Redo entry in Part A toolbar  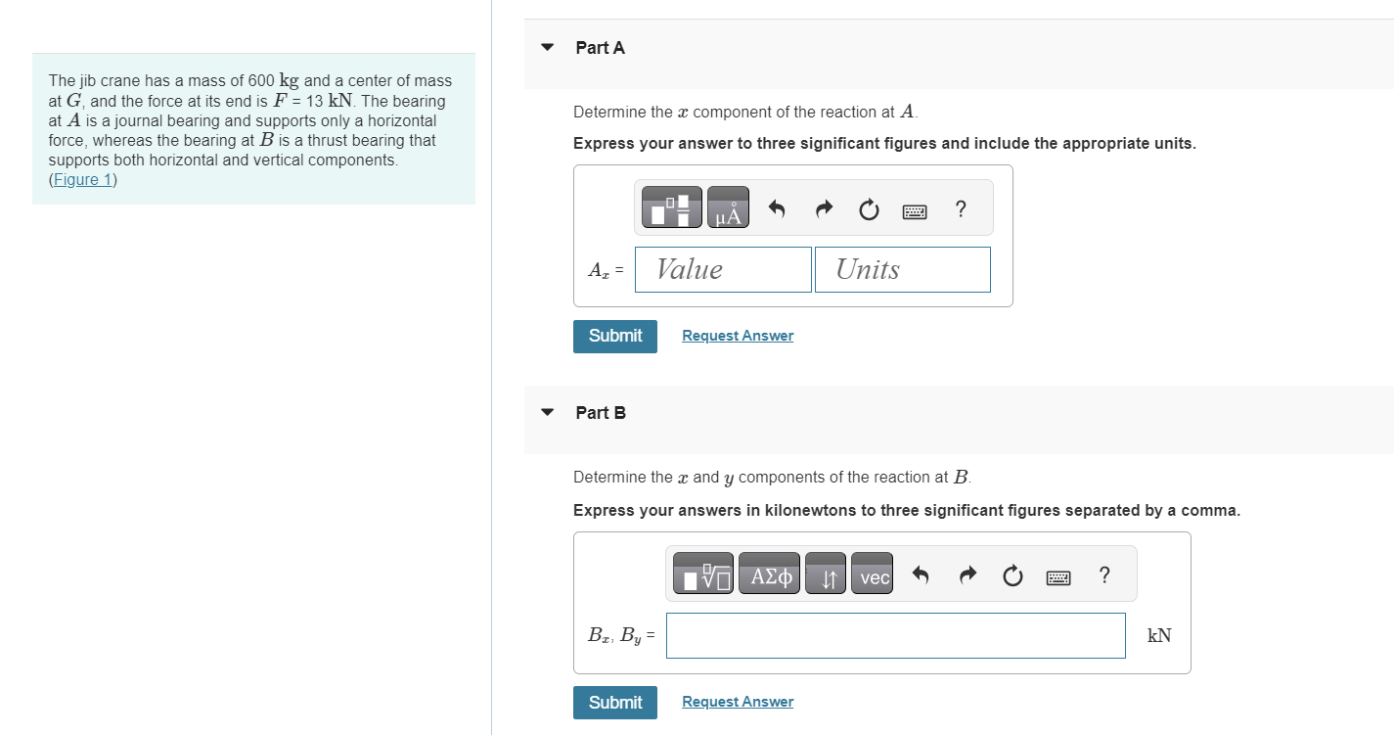click(x=824, y=208)
